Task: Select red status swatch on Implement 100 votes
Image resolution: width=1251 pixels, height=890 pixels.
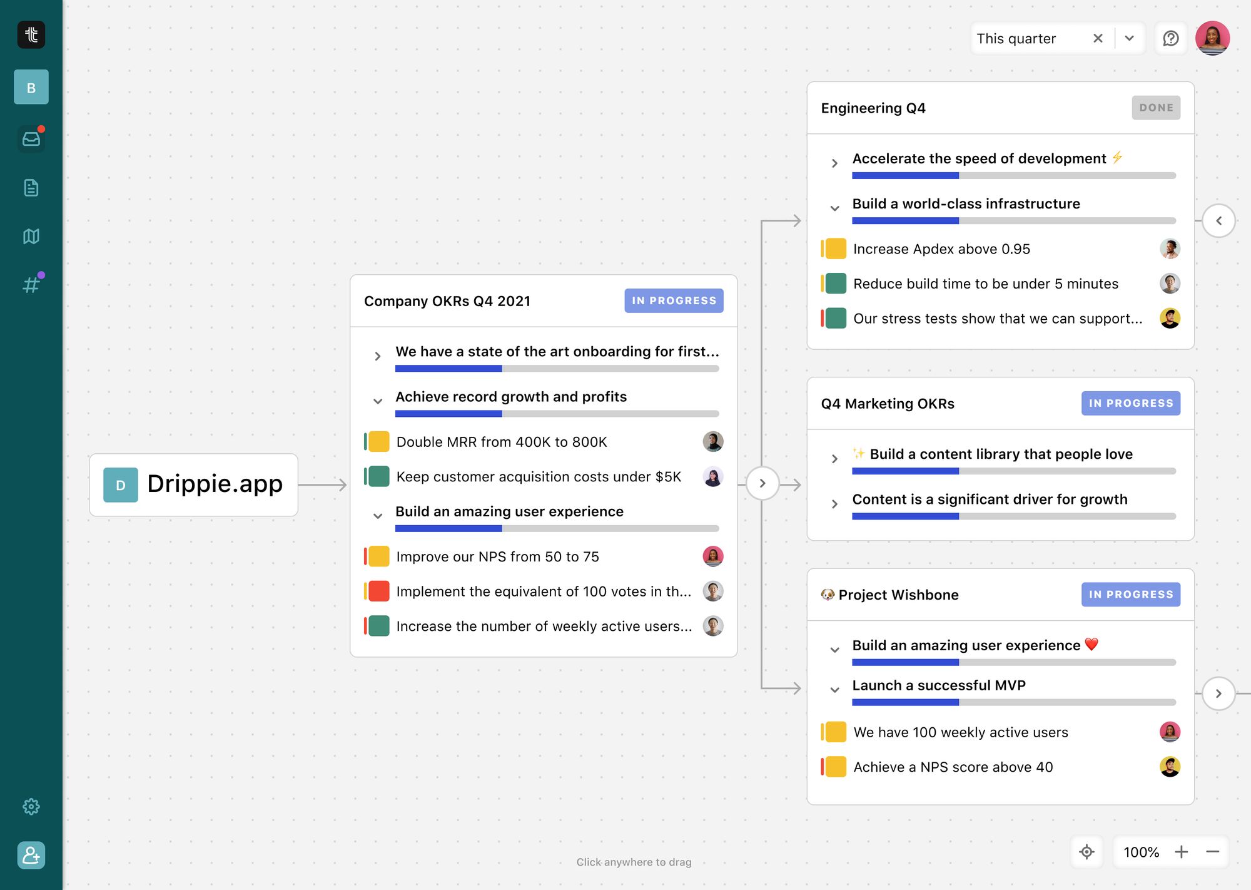Action: pos(378,591)
